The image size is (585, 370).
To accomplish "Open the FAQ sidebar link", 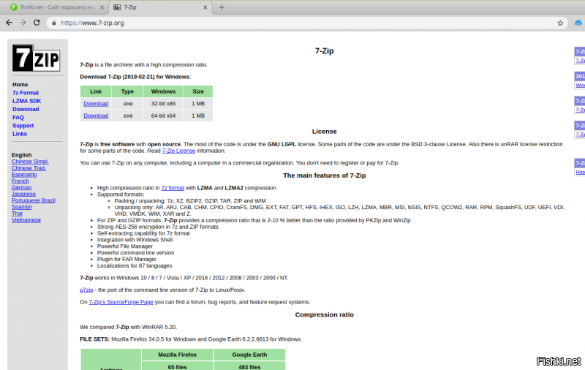I will [x=18, y=117].
